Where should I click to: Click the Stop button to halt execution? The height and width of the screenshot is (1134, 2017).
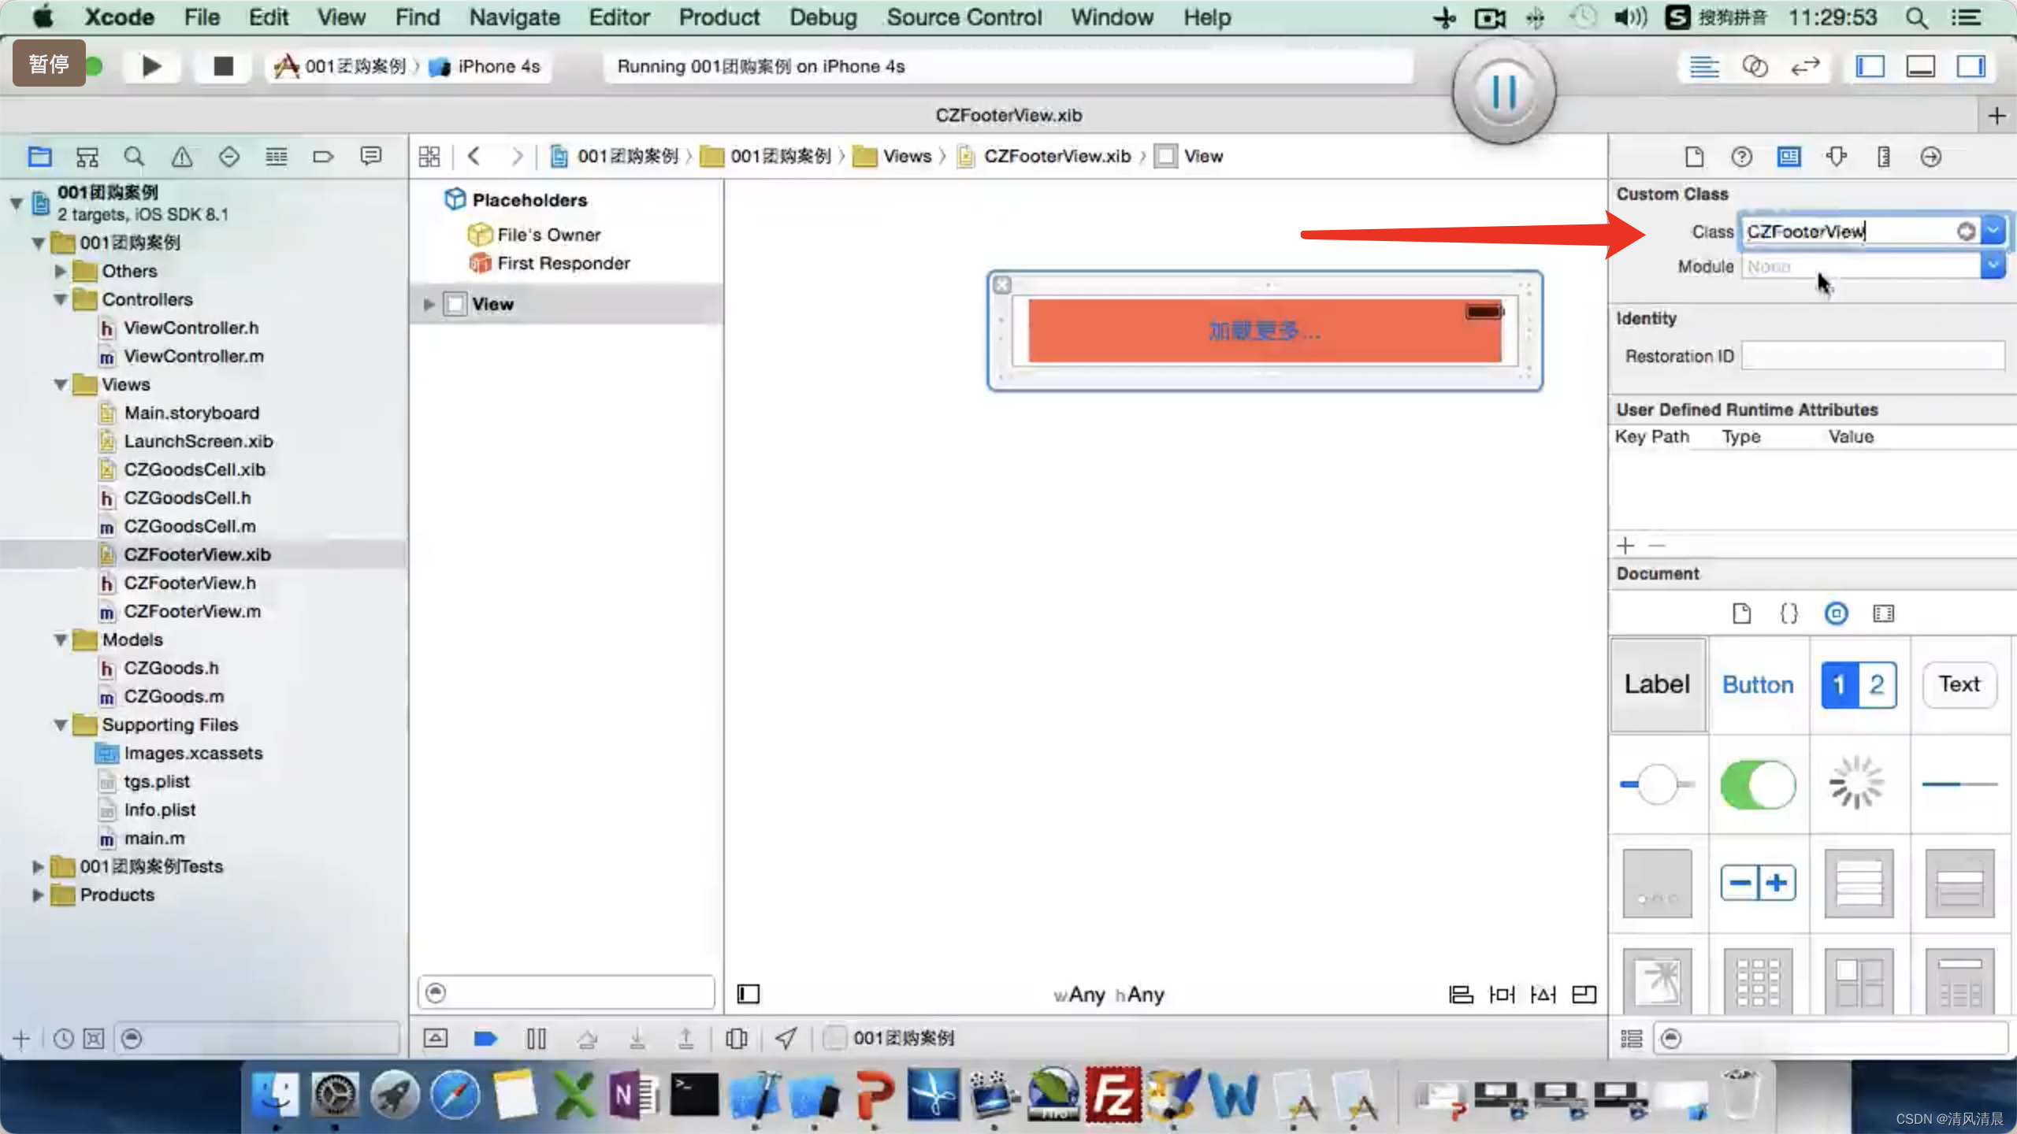[221, 65]
